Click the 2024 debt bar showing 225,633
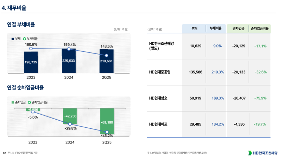This screenshot has width=282, height=159. pyautogui.click(x=69, y=61)
